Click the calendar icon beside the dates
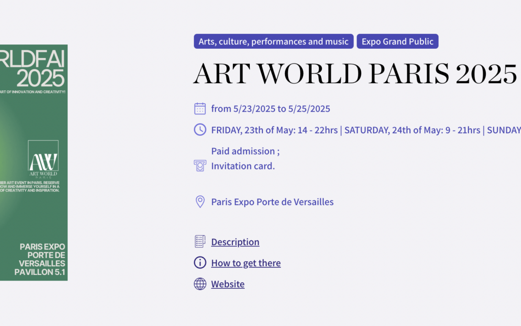This screenshot has width=521, height=326. click(200, 109)
